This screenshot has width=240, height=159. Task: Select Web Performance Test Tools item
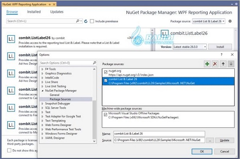tap(63, 129)
